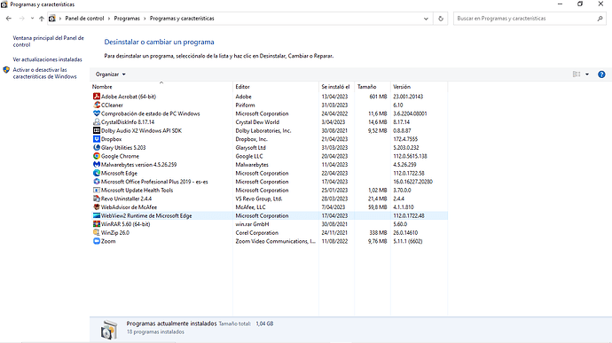
Task: Open the Organizar dropdown menu
Action: click(x=111, y=74)
